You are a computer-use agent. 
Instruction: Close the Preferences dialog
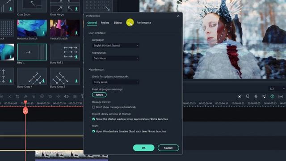[178, 16]
